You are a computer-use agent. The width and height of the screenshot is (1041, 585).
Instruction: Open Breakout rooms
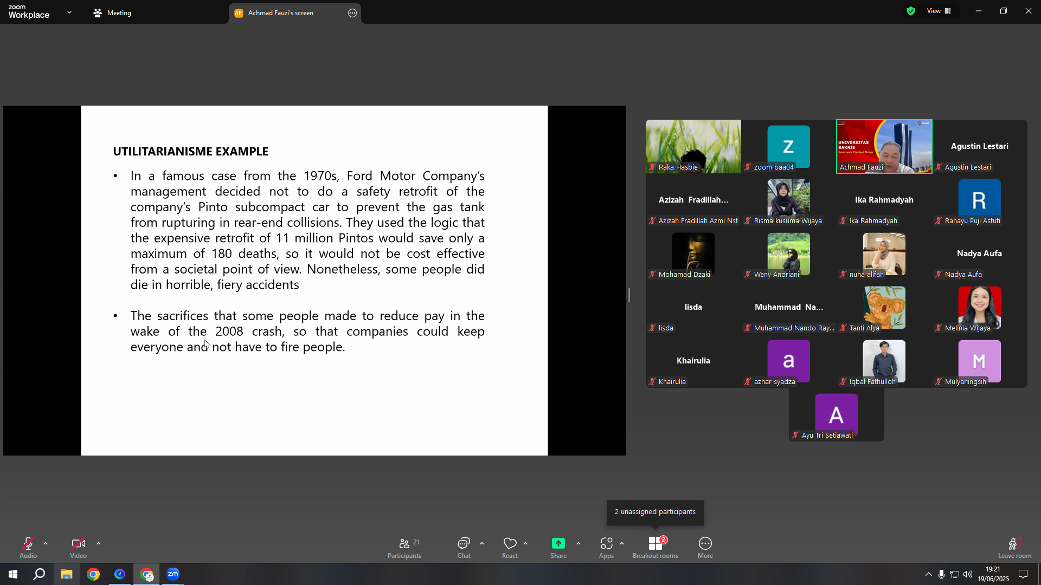(x=656, y=547)
